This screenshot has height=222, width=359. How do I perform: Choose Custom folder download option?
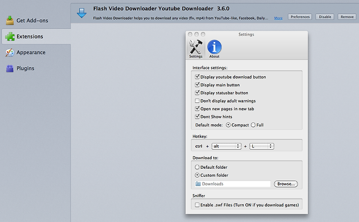(x=197, y=175)
